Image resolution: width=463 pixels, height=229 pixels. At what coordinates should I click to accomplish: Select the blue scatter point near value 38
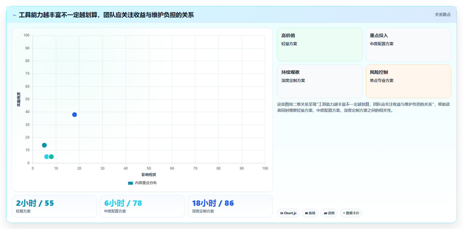tap(75, 114)
